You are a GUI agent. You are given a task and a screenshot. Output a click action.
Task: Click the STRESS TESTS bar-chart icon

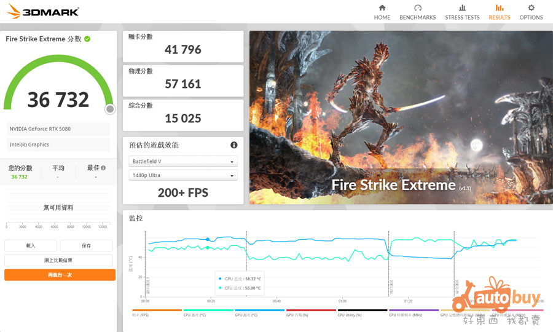pyautogui.click(x=462, y=8)
